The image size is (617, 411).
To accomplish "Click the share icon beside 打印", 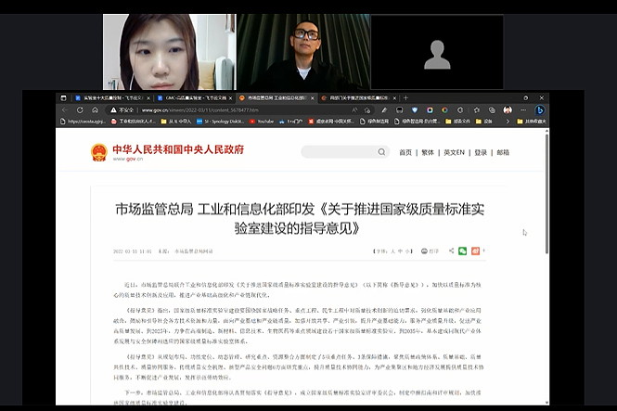I will 451,250.
